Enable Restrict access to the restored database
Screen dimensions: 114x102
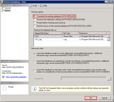[35, 26]
